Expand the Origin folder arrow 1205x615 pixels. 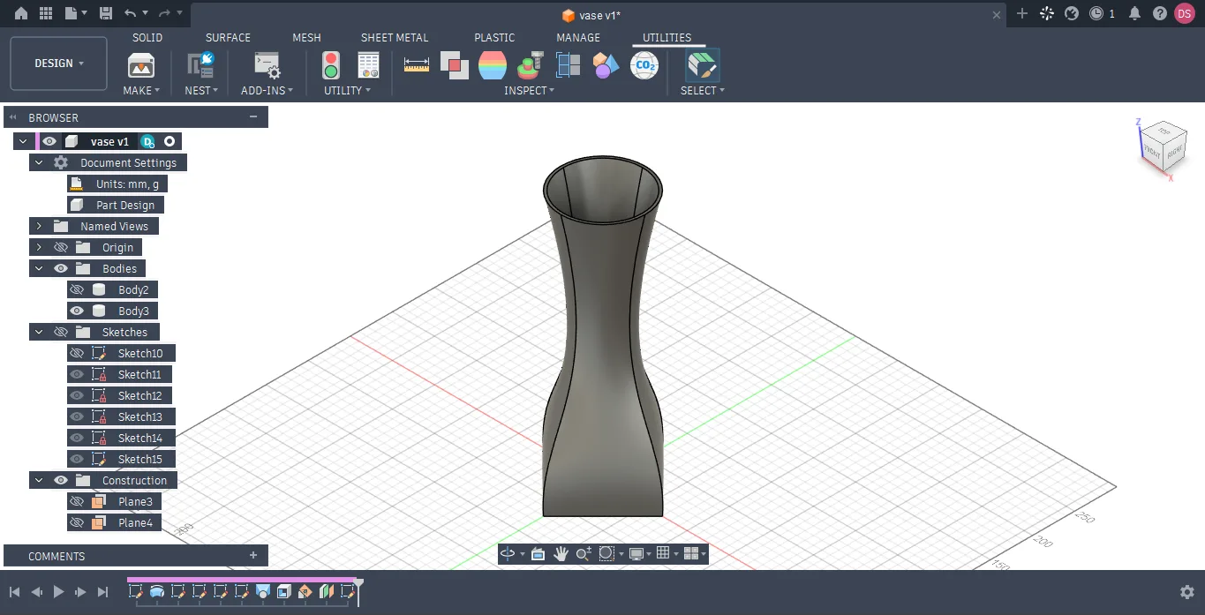coord(39,247)
